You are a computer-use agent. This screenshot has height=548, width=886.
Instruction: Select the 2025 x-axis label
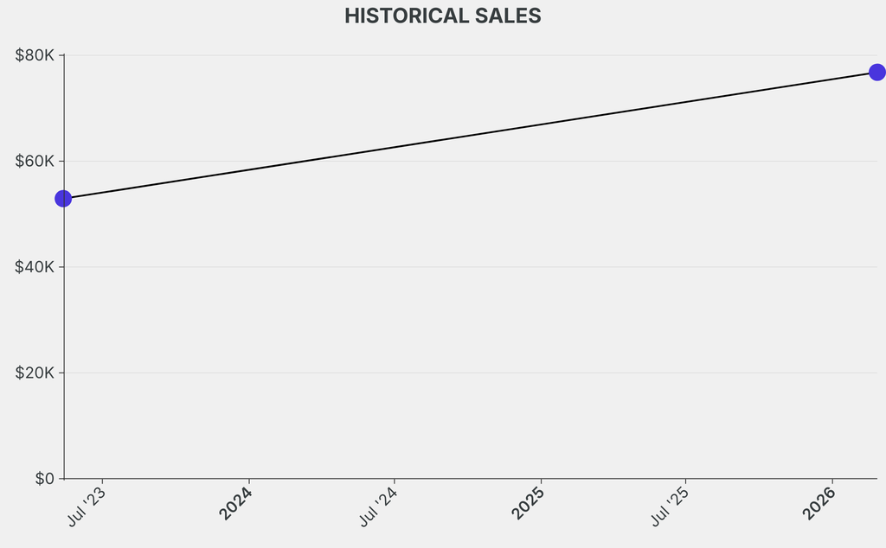pos(528,503)
